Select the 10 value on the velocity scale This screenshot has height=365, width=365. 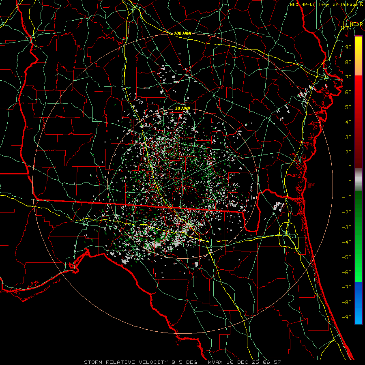coord(348,167)
